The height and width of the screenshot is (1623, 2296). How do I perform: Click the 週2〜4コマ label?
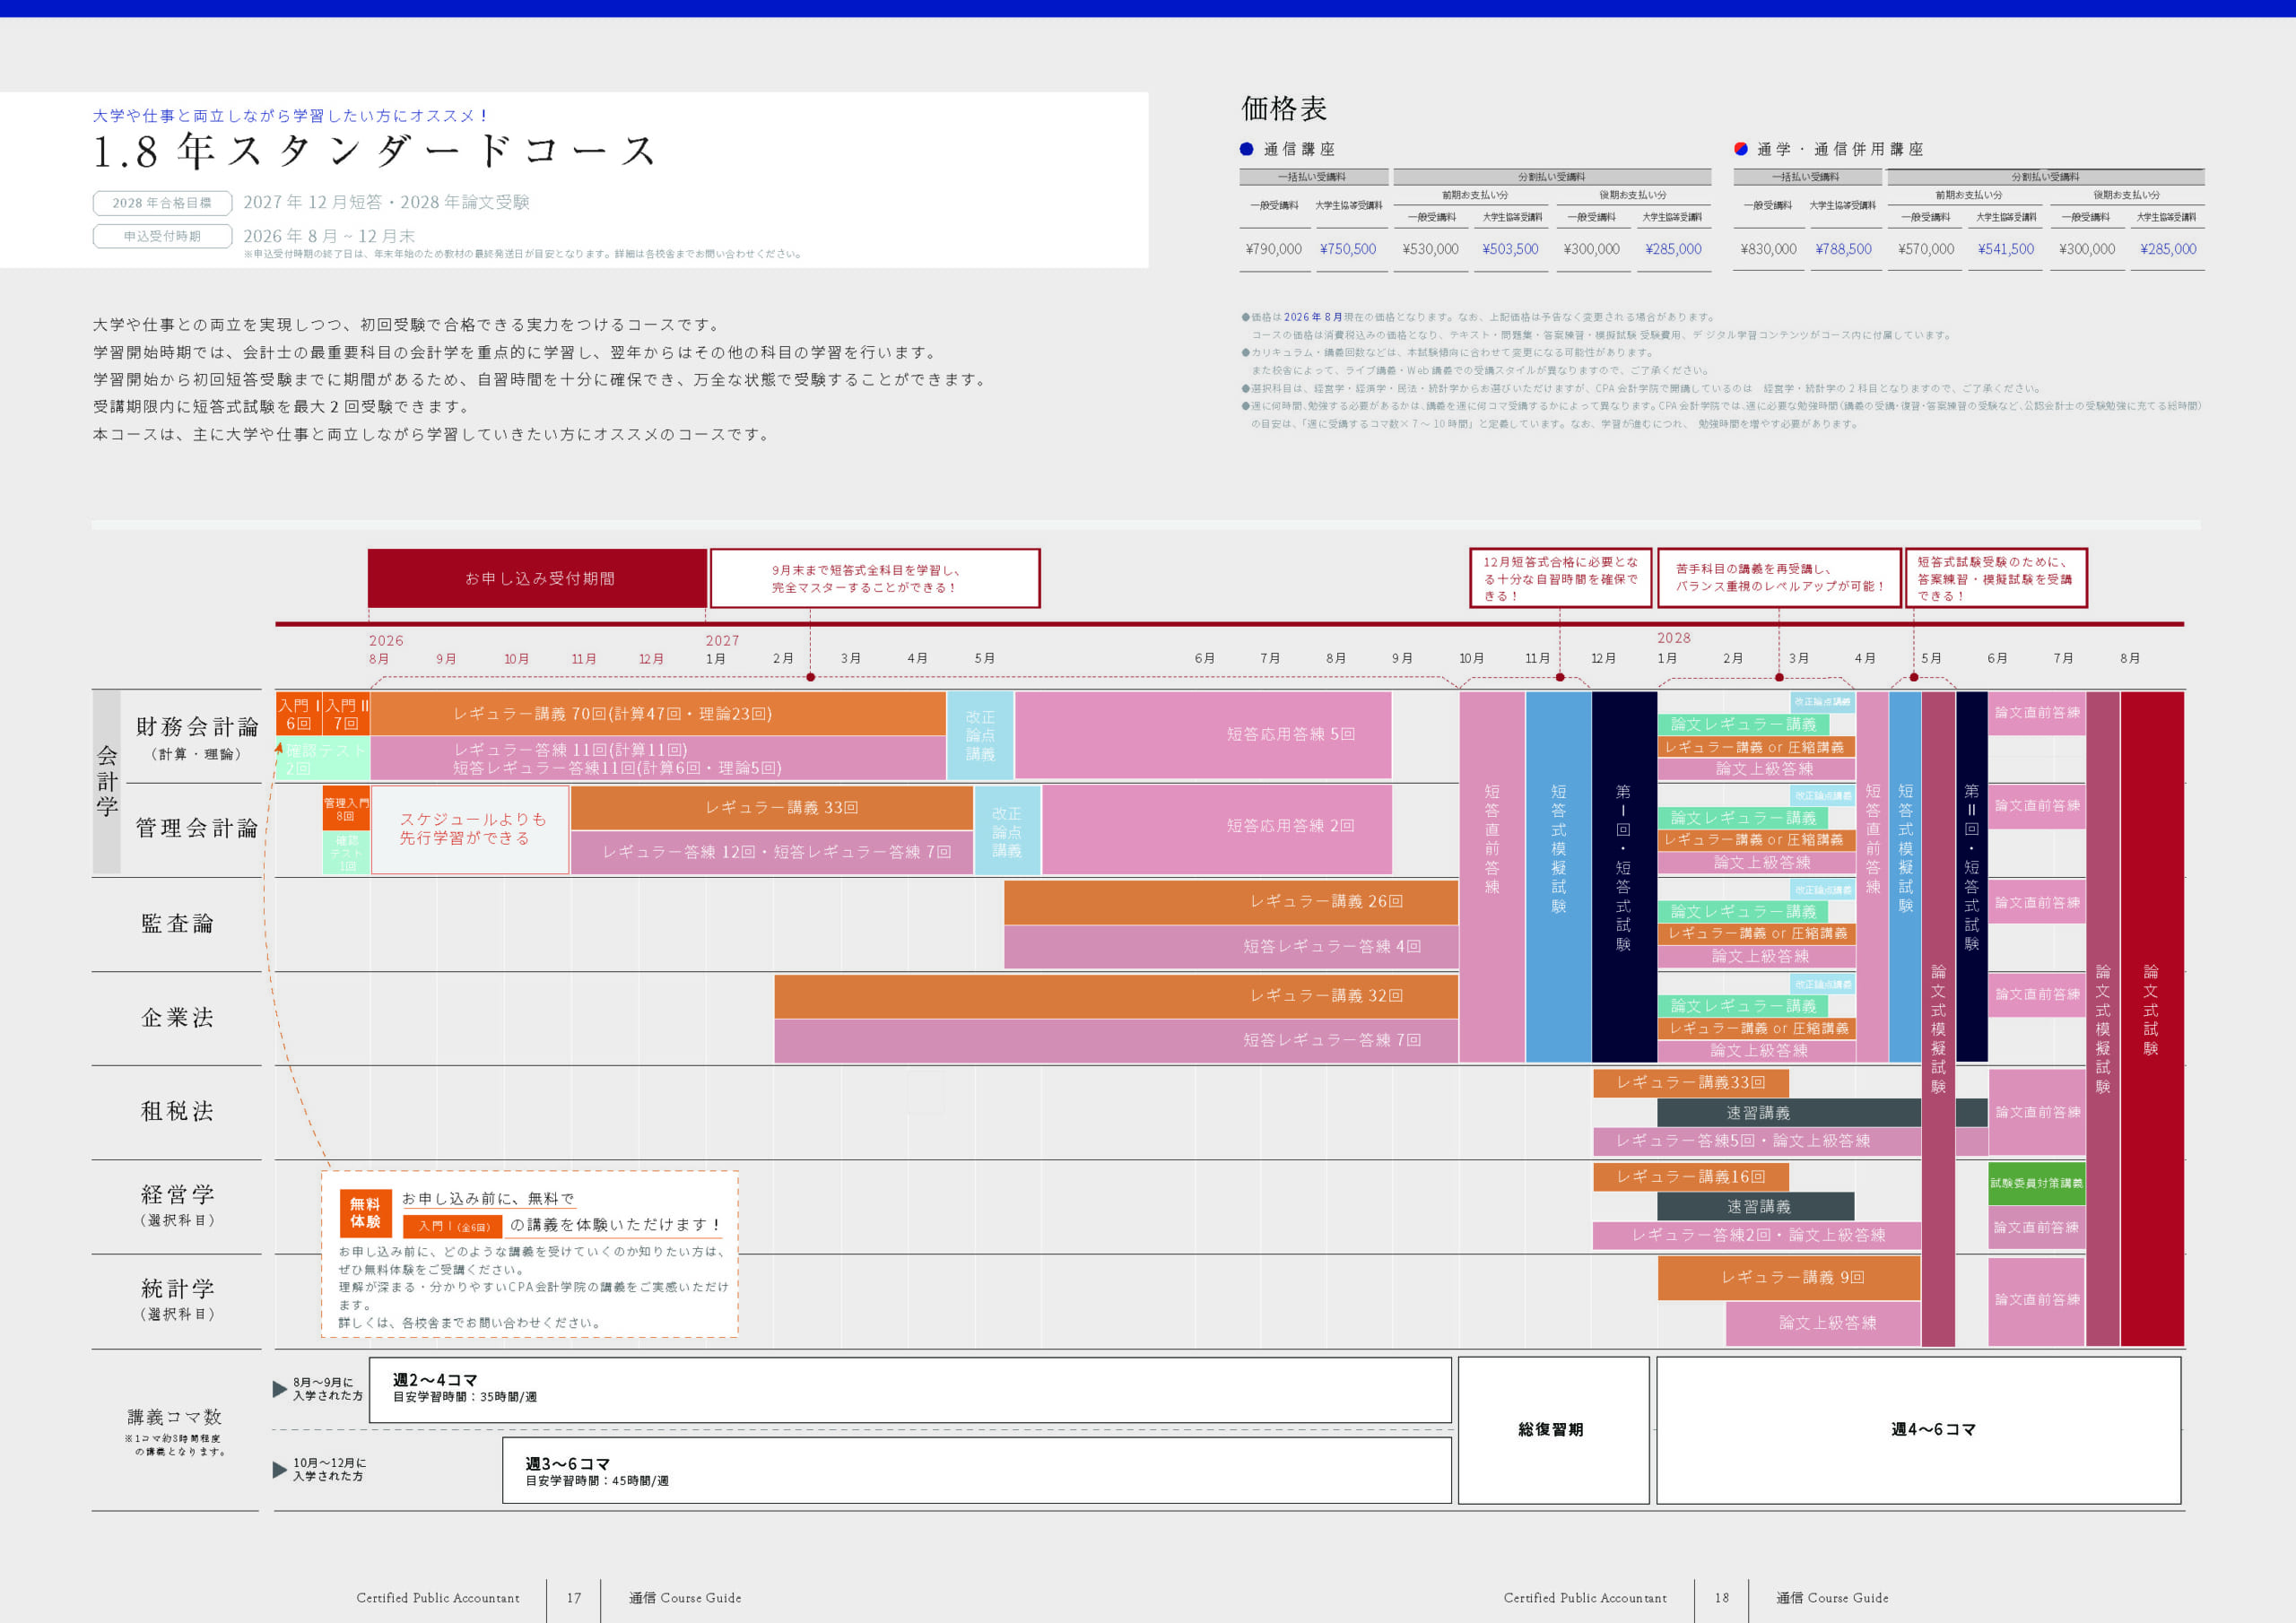[x=435, y=1380]
